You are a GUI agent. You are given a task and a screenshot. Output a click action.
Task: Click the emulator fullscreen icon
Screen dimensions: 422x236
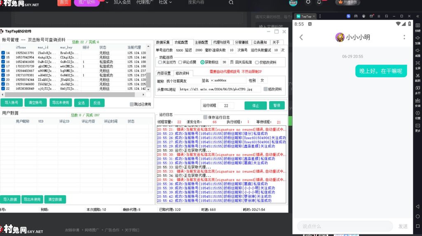tap(417, 64)
